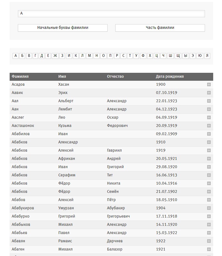Choose letter Щ in the alphabet bar

[x=178, y=56]
